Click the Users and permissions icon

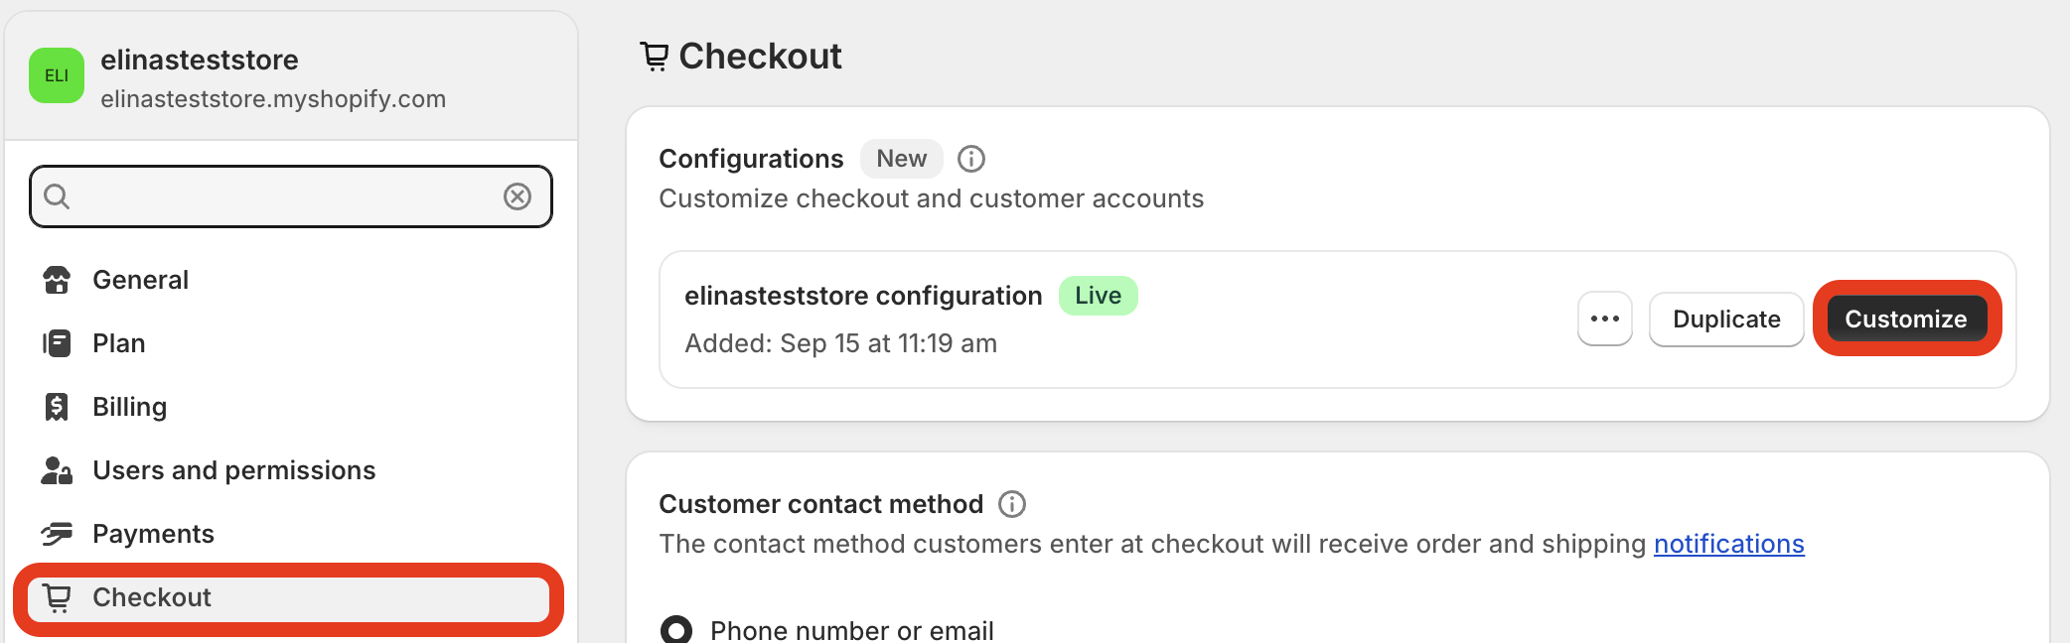coord(57,470)
